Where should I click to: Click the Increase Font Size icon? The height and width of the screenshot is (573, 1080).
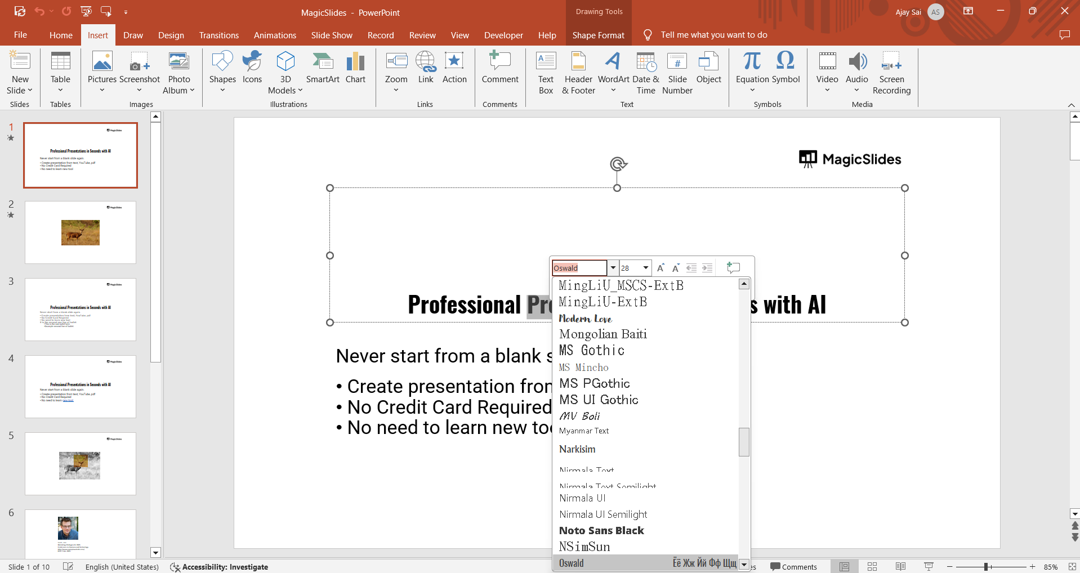click(x=661, y=268)
